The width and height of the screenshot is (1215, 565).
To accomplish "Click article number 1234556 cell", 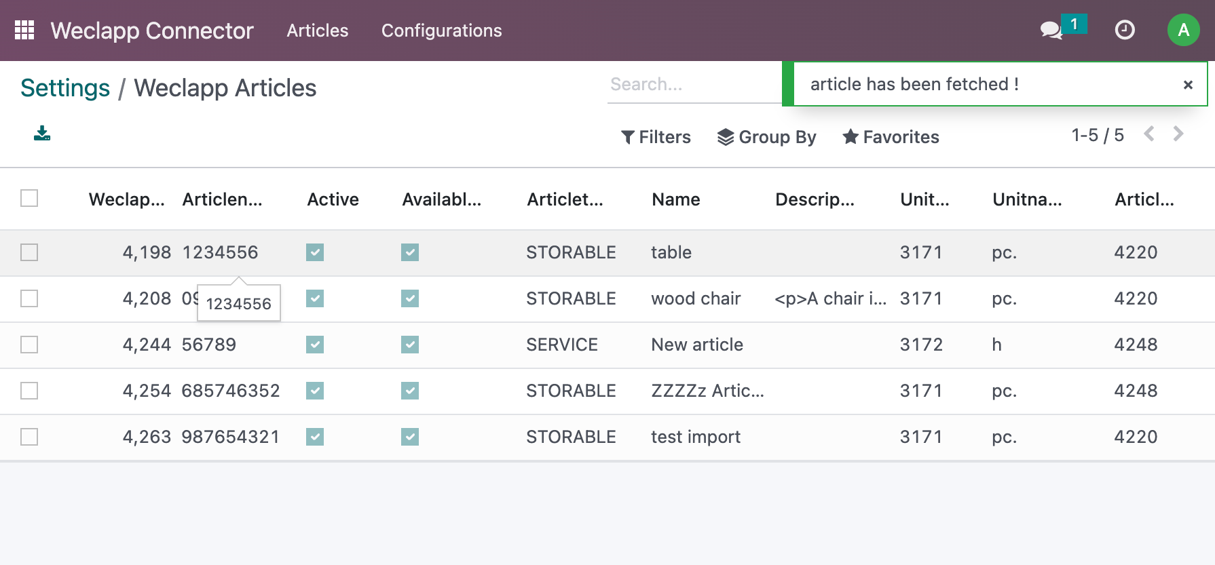I will click(x=220, y=252).
